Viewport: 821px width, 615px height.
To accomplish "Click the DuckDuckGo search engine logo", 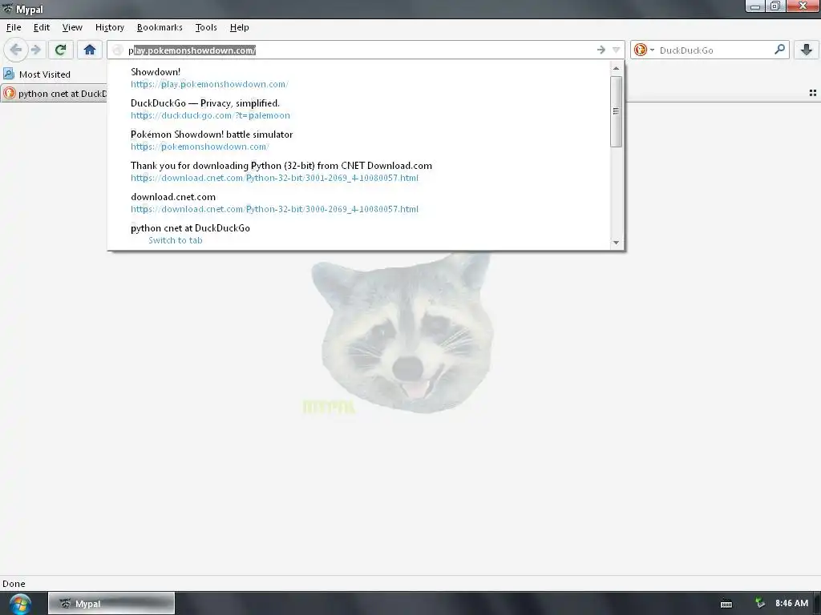I will click(x=641, y=50).
